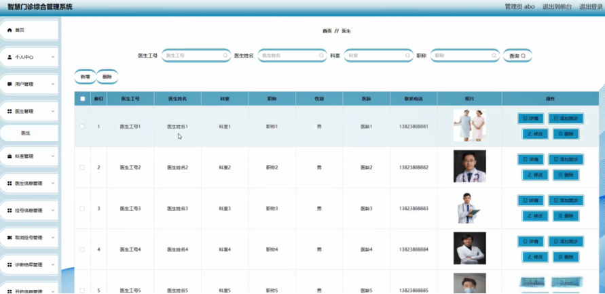
Task: Expand the 科室管理 menu chevron
Action: (53, 156)
